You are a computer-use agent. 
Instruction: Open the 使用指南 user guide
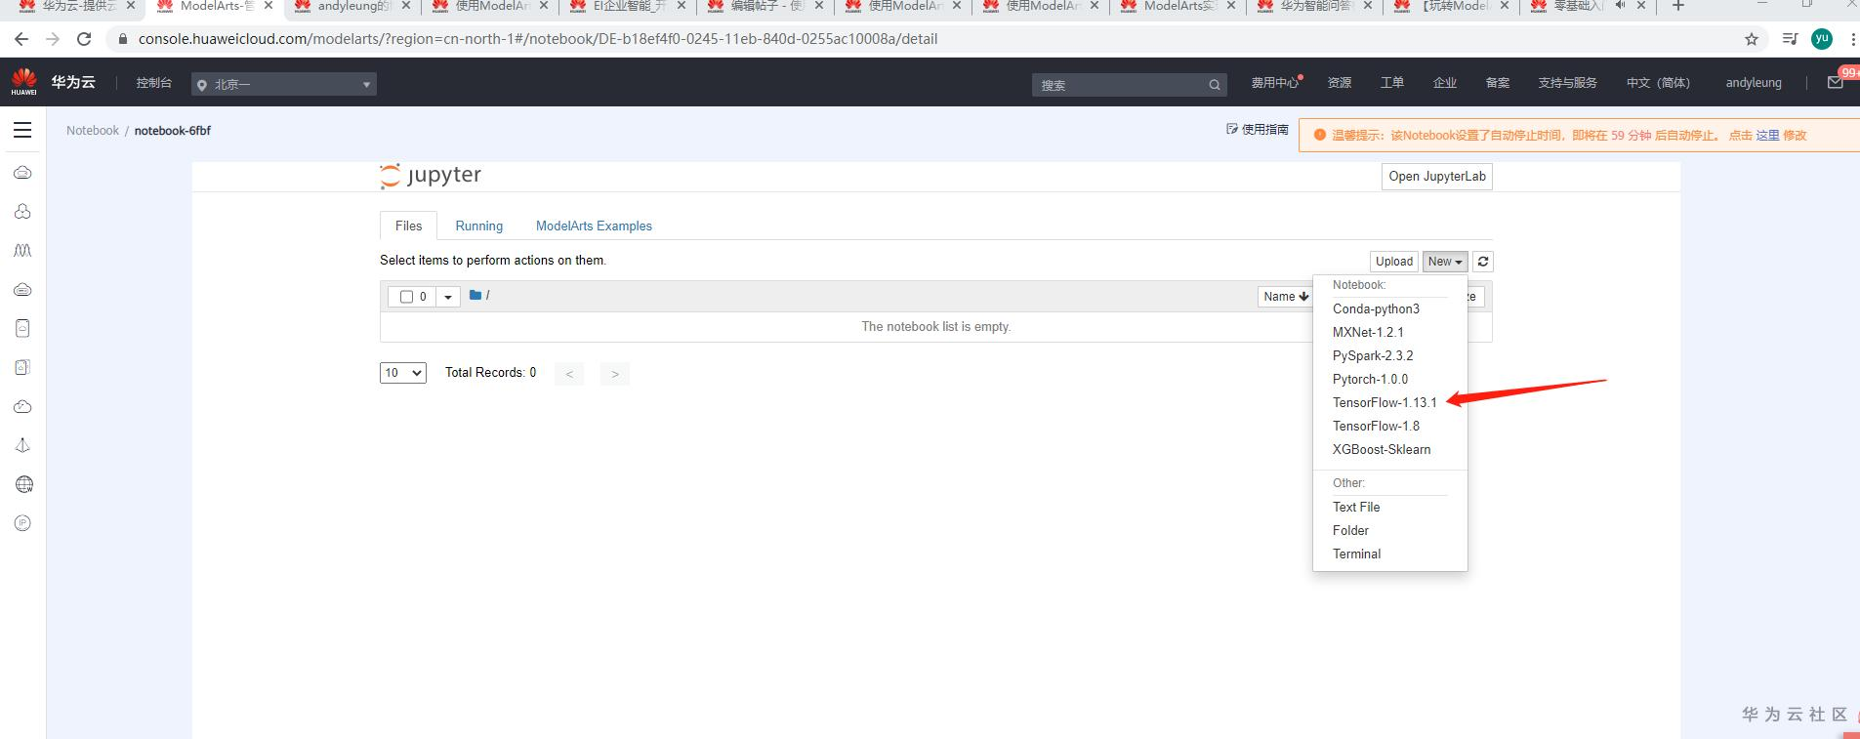1258,130
